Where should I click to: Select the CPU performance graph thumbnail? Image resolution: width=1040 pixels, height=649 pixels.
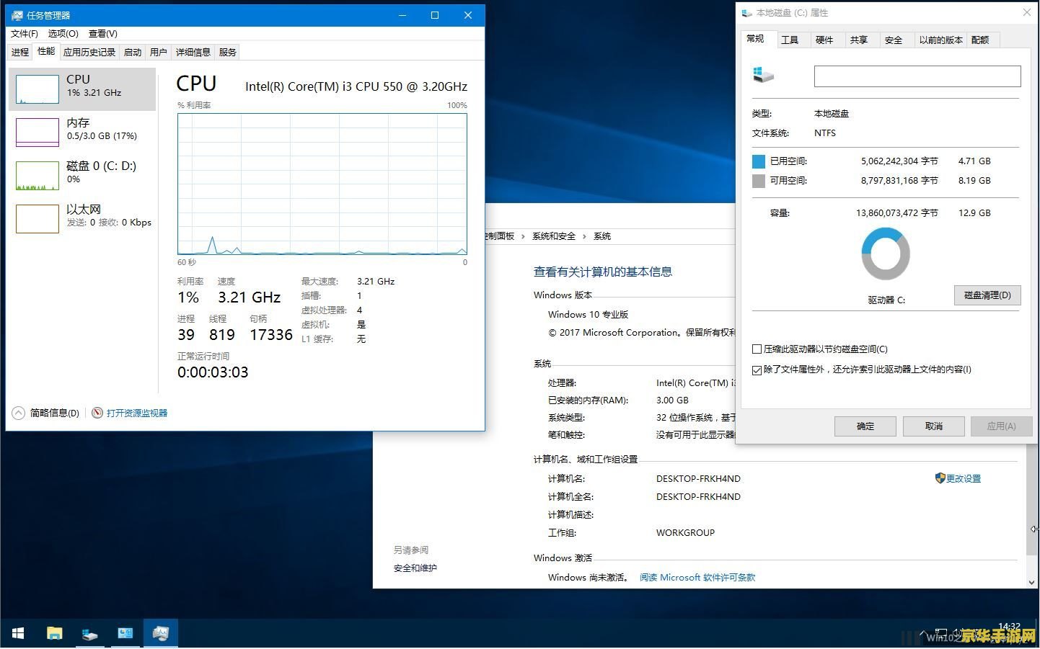coord(38,89)
